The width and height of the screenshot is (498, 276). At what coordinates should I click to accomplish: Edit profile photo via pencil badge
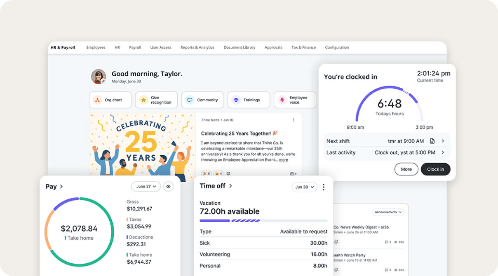click(x=103, y=82)
